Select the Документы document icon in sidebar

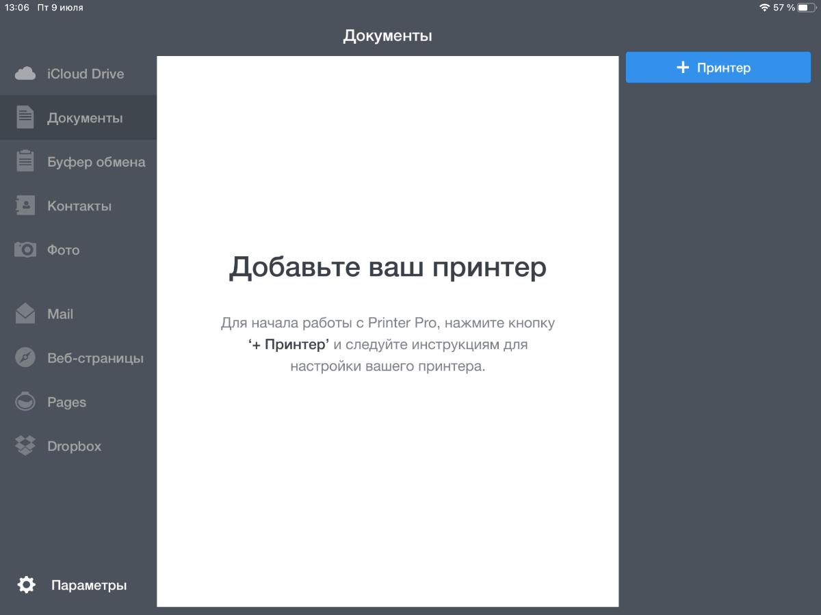25,118
